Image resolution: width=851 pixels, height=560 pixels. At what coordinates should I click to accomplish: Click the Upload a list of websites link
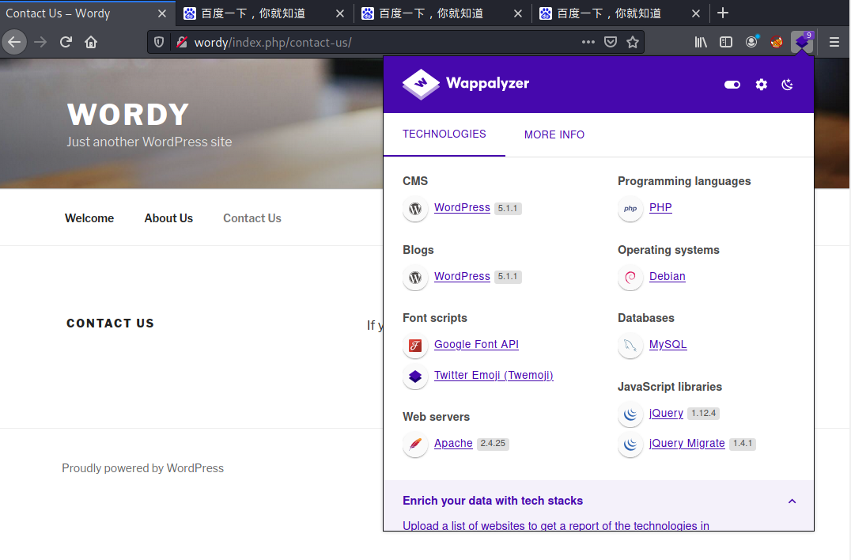coord(556,526)
